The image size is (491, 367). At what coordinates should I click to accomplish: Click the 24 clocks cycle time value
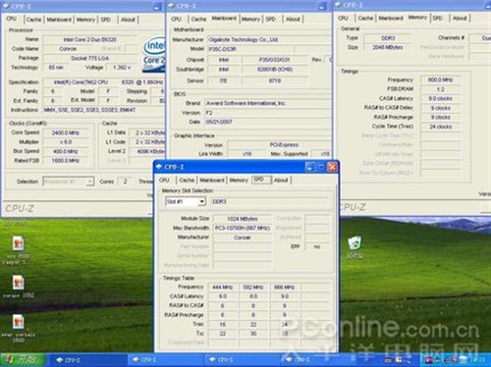coord(441,127)
